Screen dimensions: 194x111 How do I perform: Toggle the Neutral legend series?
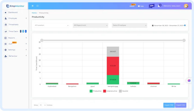(x=123, y=91)
